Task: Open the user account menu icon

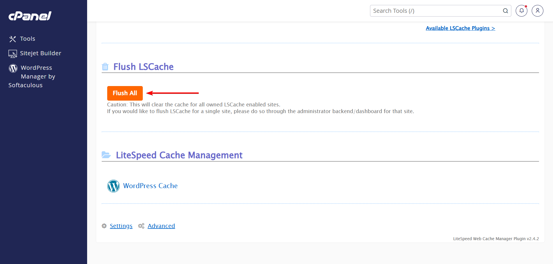Action: (538, 11)
